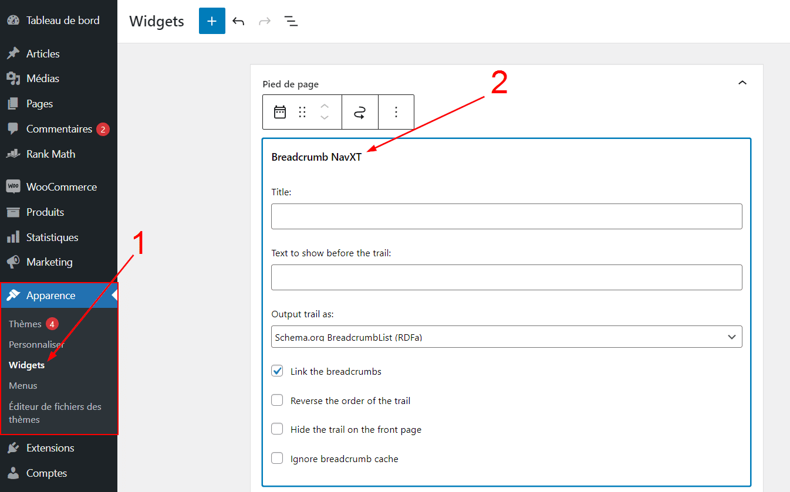Click the undo arrow icon
This screenshot has height=492, width=790.
pos(238,22)
